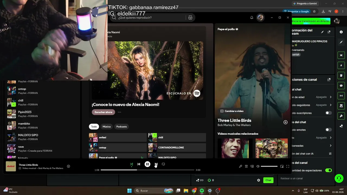
Task: Adjust the Spotify volume slider
Action: tap(269, 166)
